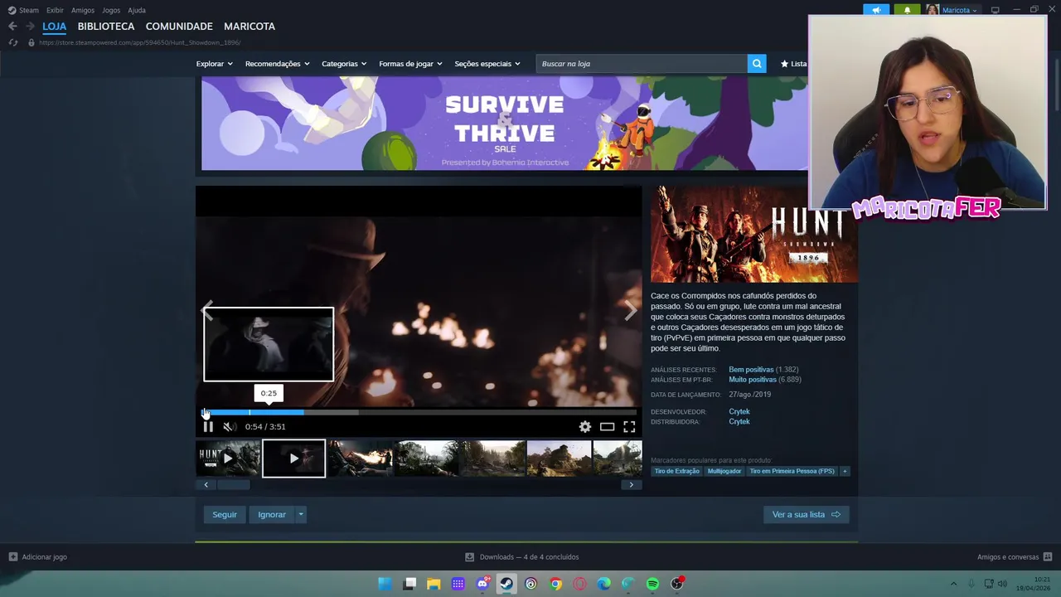Open the Bem positivas recent reviews link

(x=751, y=370)
